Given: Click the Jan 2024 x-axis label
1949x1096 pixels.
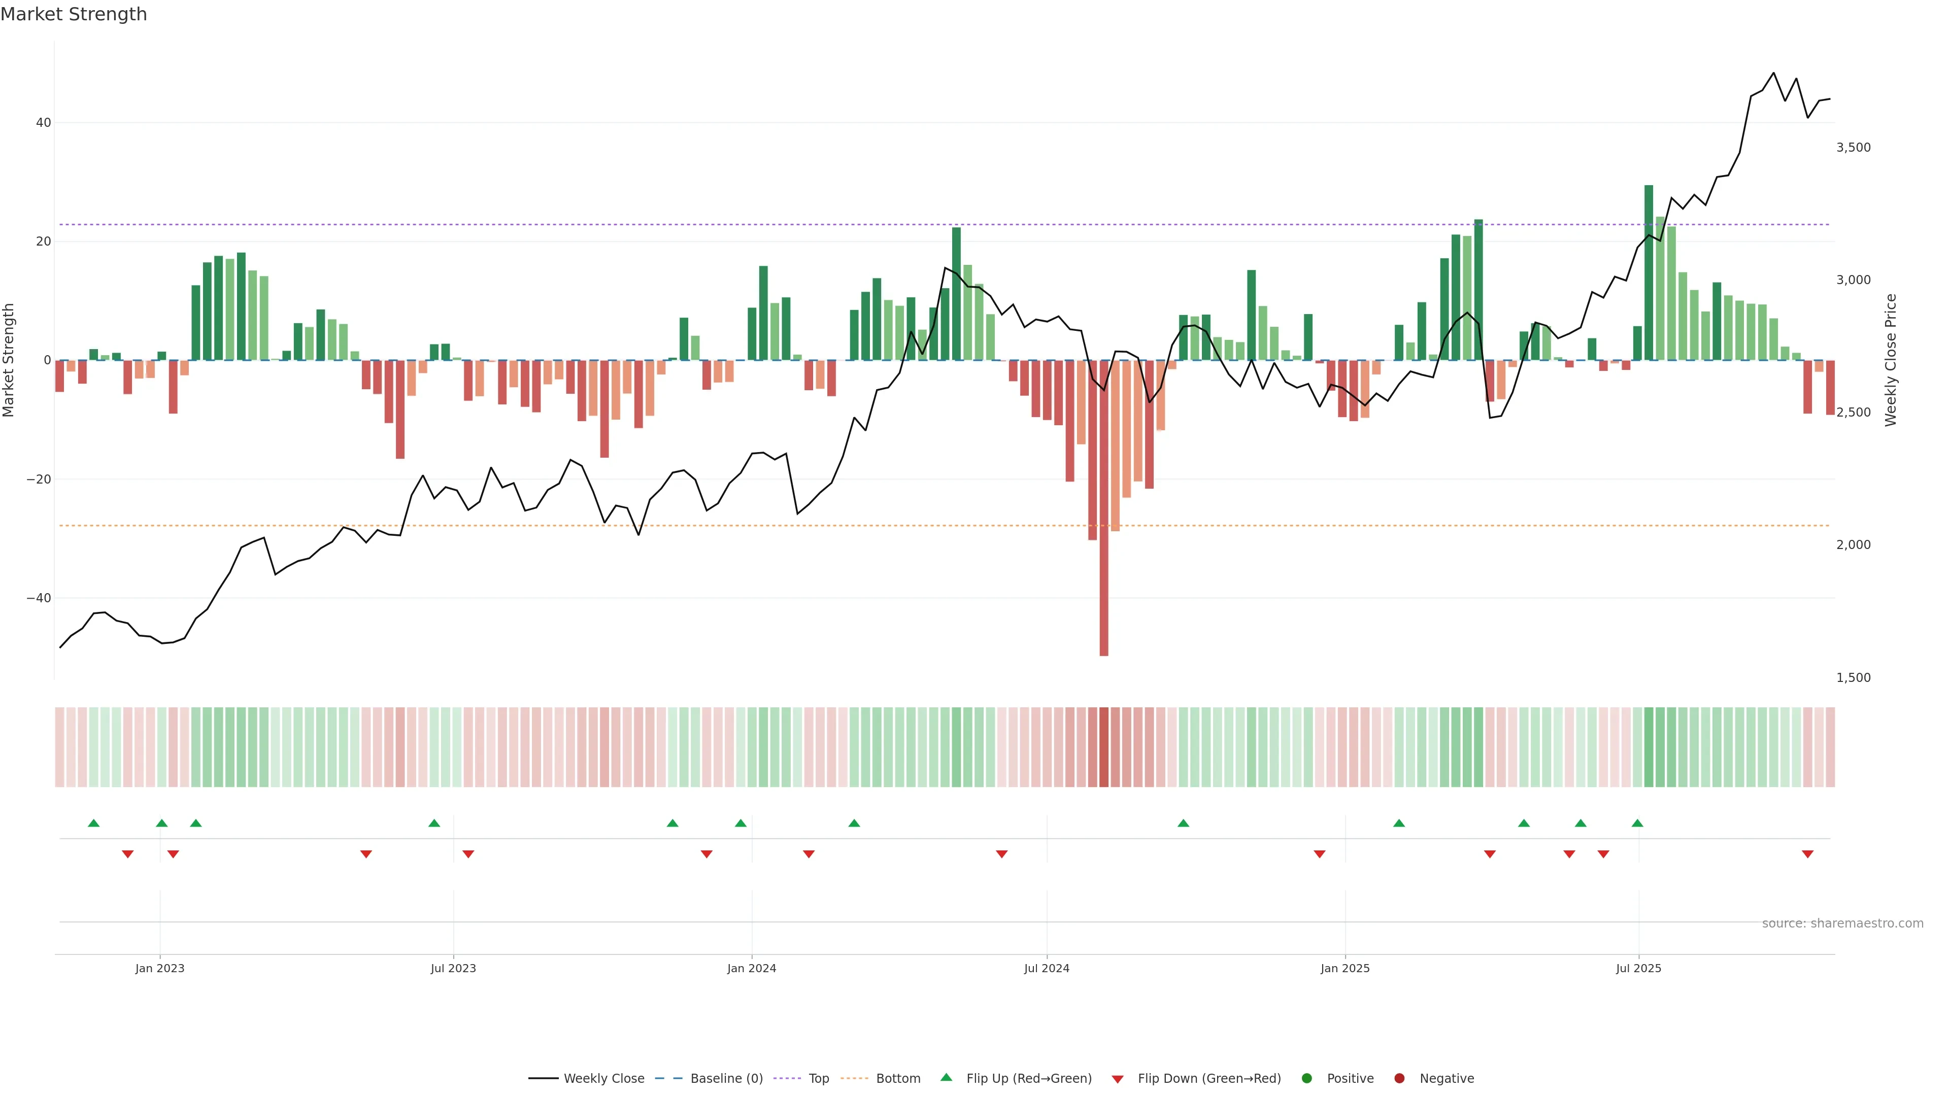Looking at the screenshot, I should pyautogui.click(x=751, y=968).
